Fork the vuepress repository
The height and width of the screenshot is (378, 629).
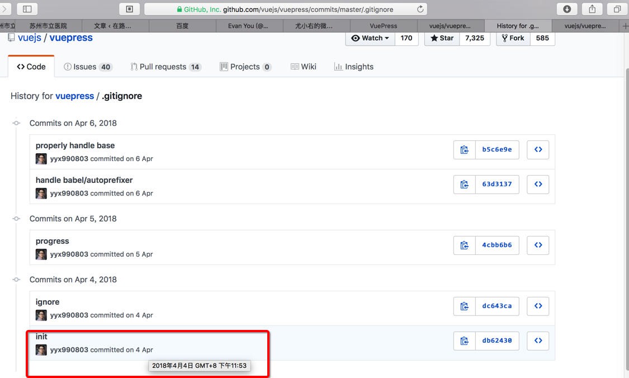pos(513,38)
